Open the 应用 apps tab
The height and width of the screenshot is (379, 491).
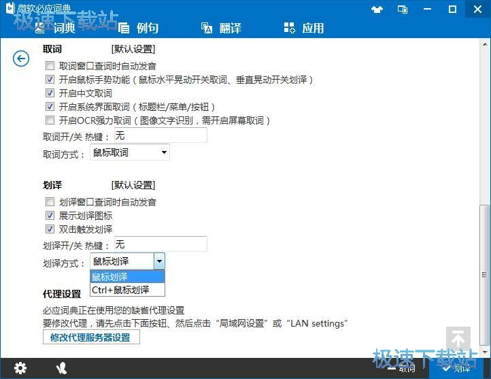tap(304, 28)
